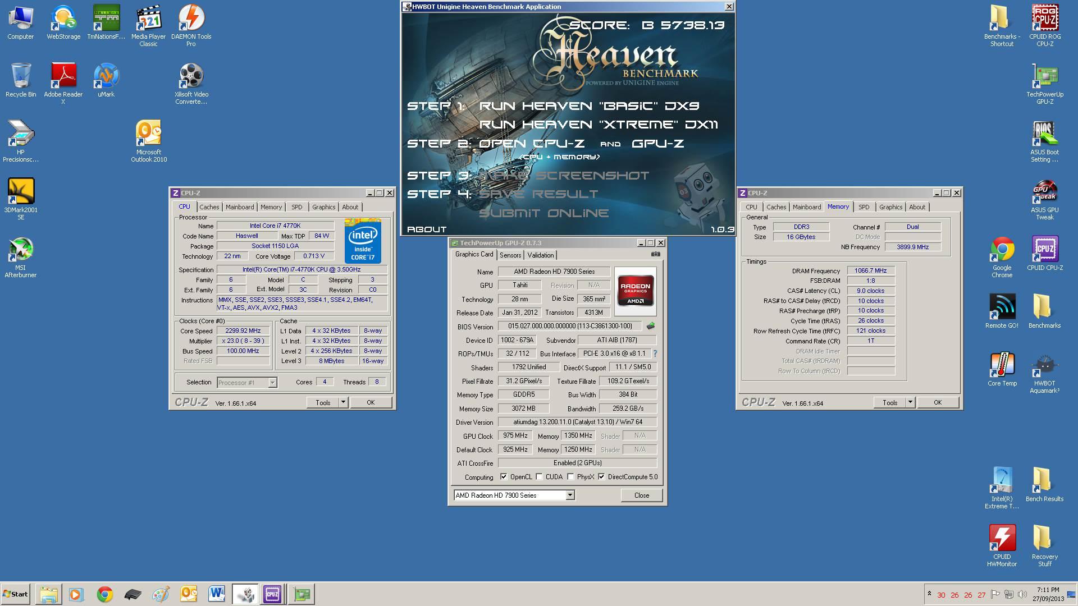Viewport: 1078px width, 606px height.
Task: Click Tools button in left CPU-Z
Action: [323, 402]
